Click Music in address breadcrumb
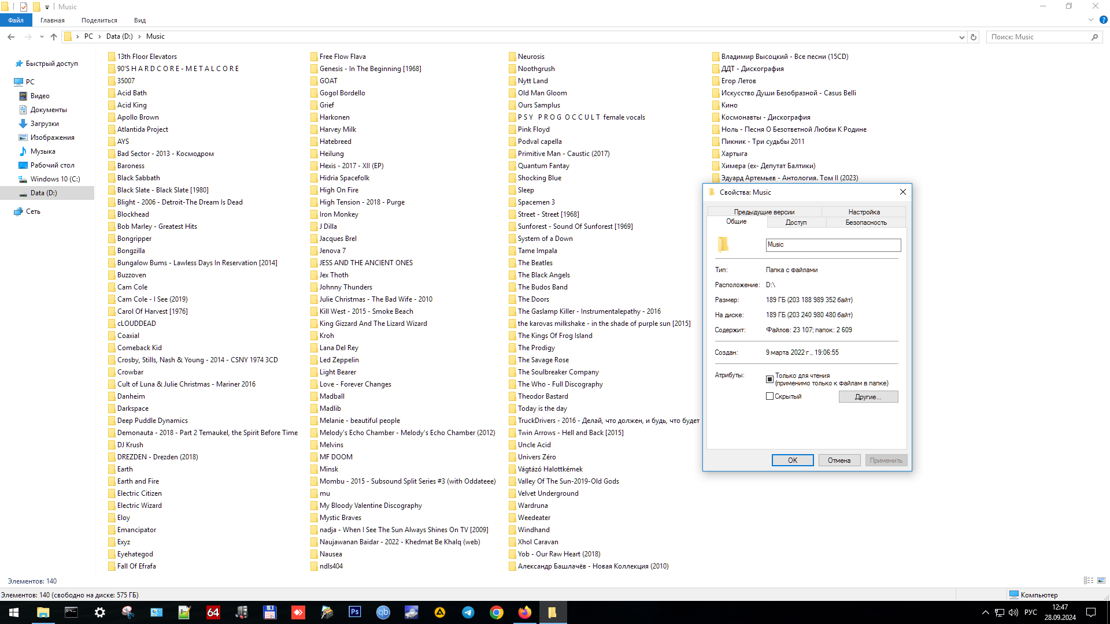 pos(156,36)
